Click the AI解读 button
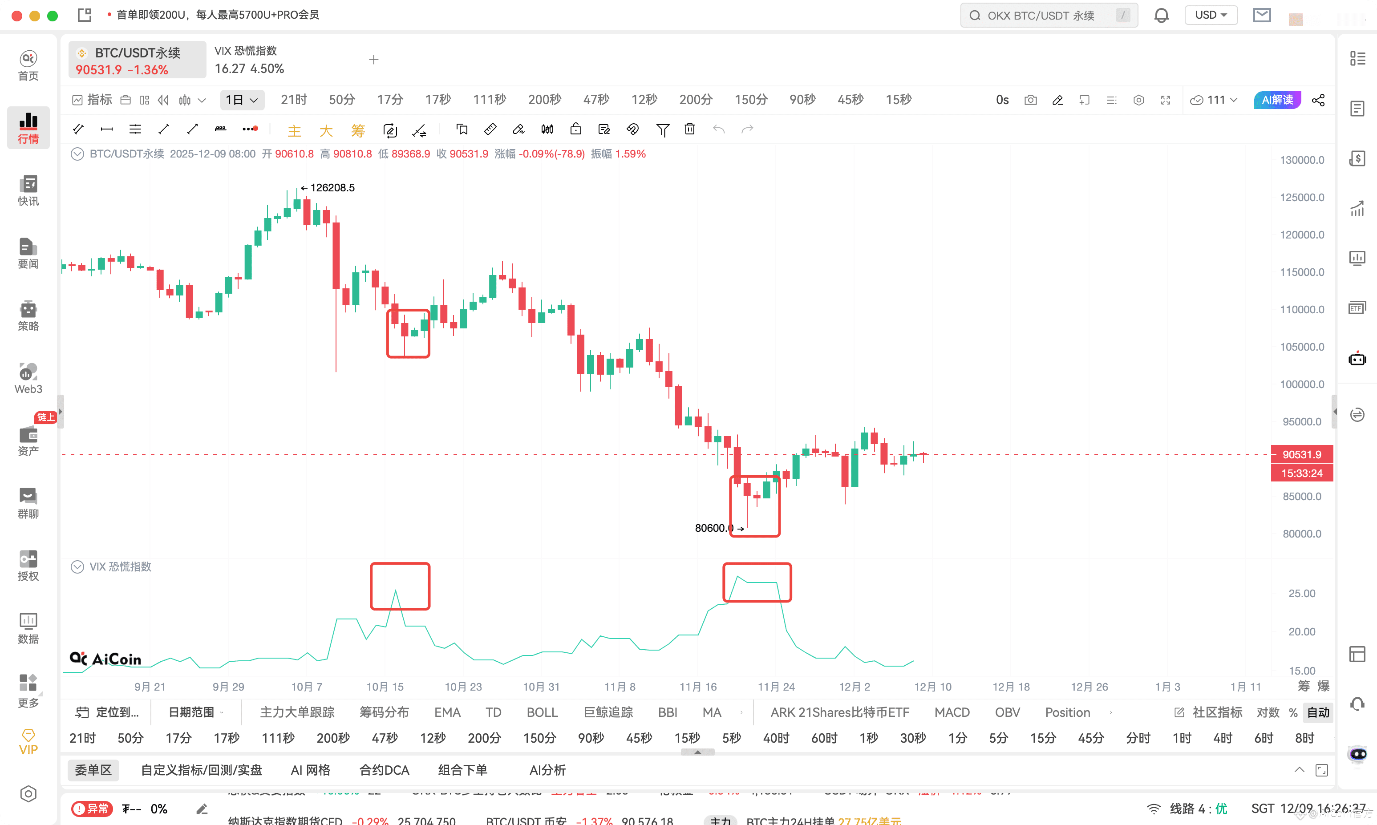Image resolution: width=1377 pixels, height=825 pixels. [1276, 100]
